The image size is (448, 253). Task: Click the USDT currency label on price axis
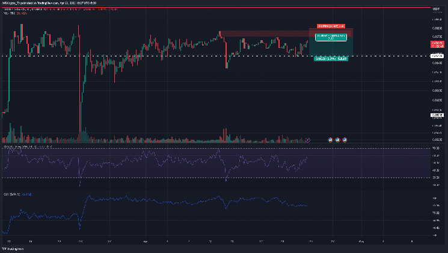tap(436, 10)
